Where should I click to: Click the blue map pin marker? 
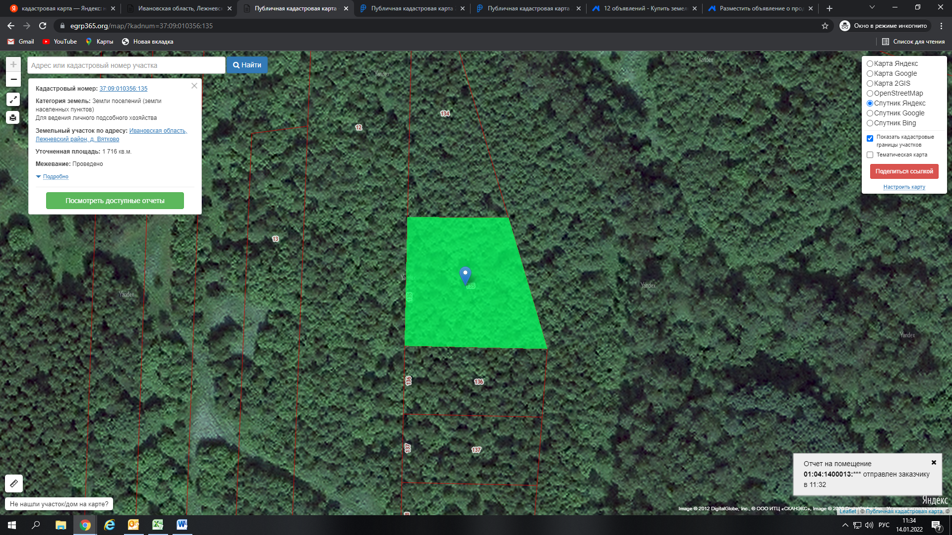click(465, 274)
